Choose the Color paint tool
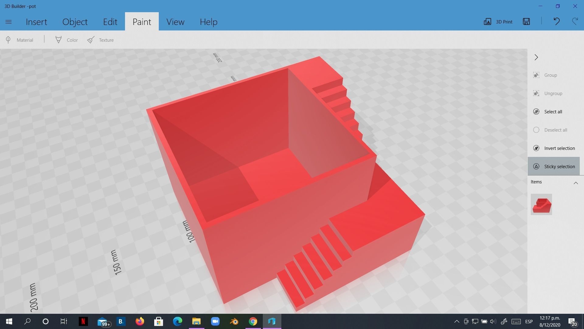Viewport: 584px width, 329px height. (x=67, y=40)
